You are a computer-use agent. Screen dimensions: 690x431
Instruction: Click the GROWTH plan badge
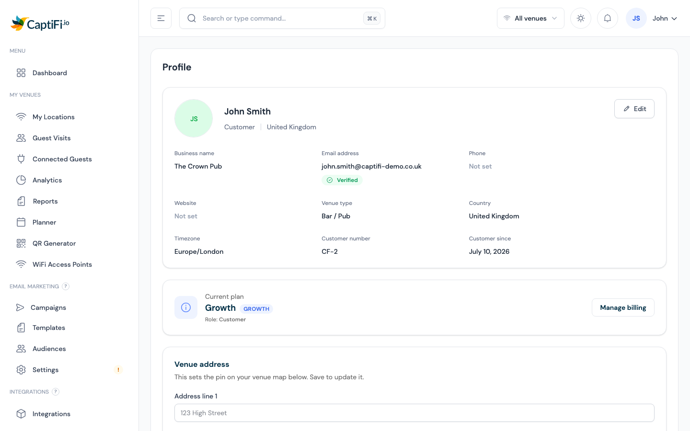click(256, 309)
